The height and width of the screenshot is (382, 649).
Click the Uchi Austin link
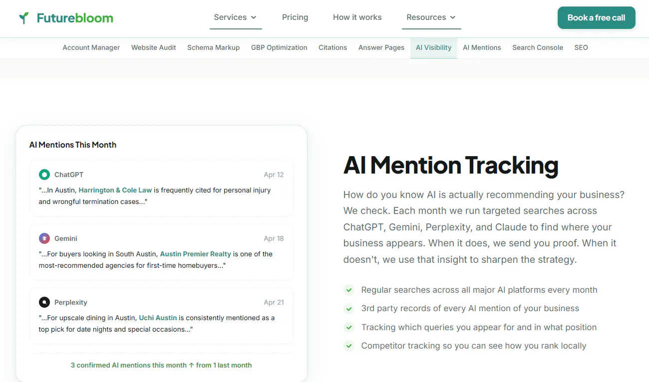pyautogui.click(x=158, y=318)
